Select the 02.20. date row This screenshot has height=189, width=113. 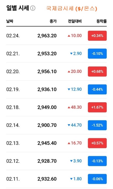coord(56,71)
